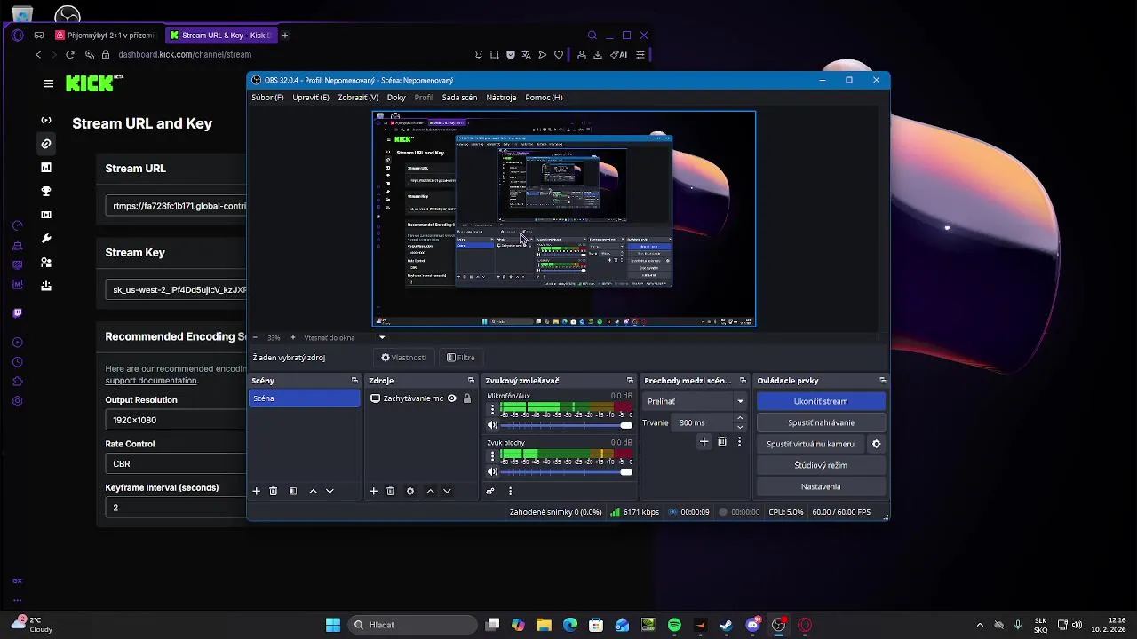Delete the scene transition with trash icon
This screenshot has width=1137, height=639.
(x=722, y=441)
